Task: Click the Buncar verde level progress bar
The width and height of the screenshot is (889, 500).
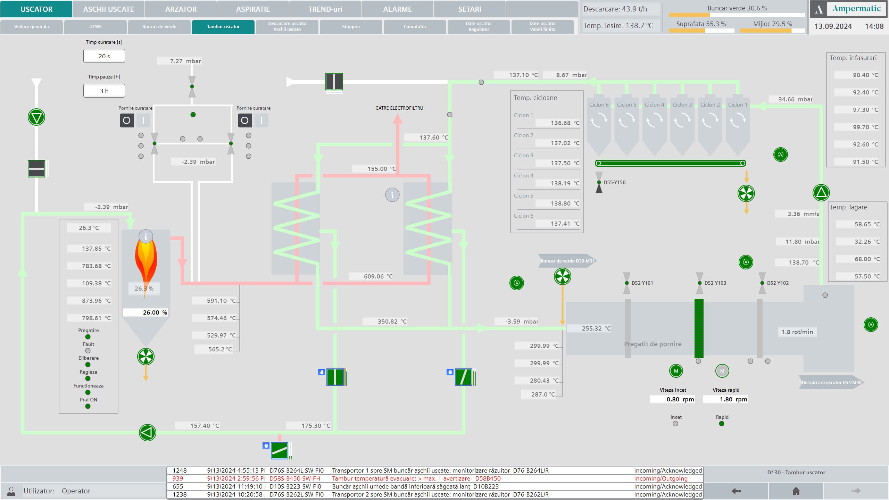Action: (737, 15)
